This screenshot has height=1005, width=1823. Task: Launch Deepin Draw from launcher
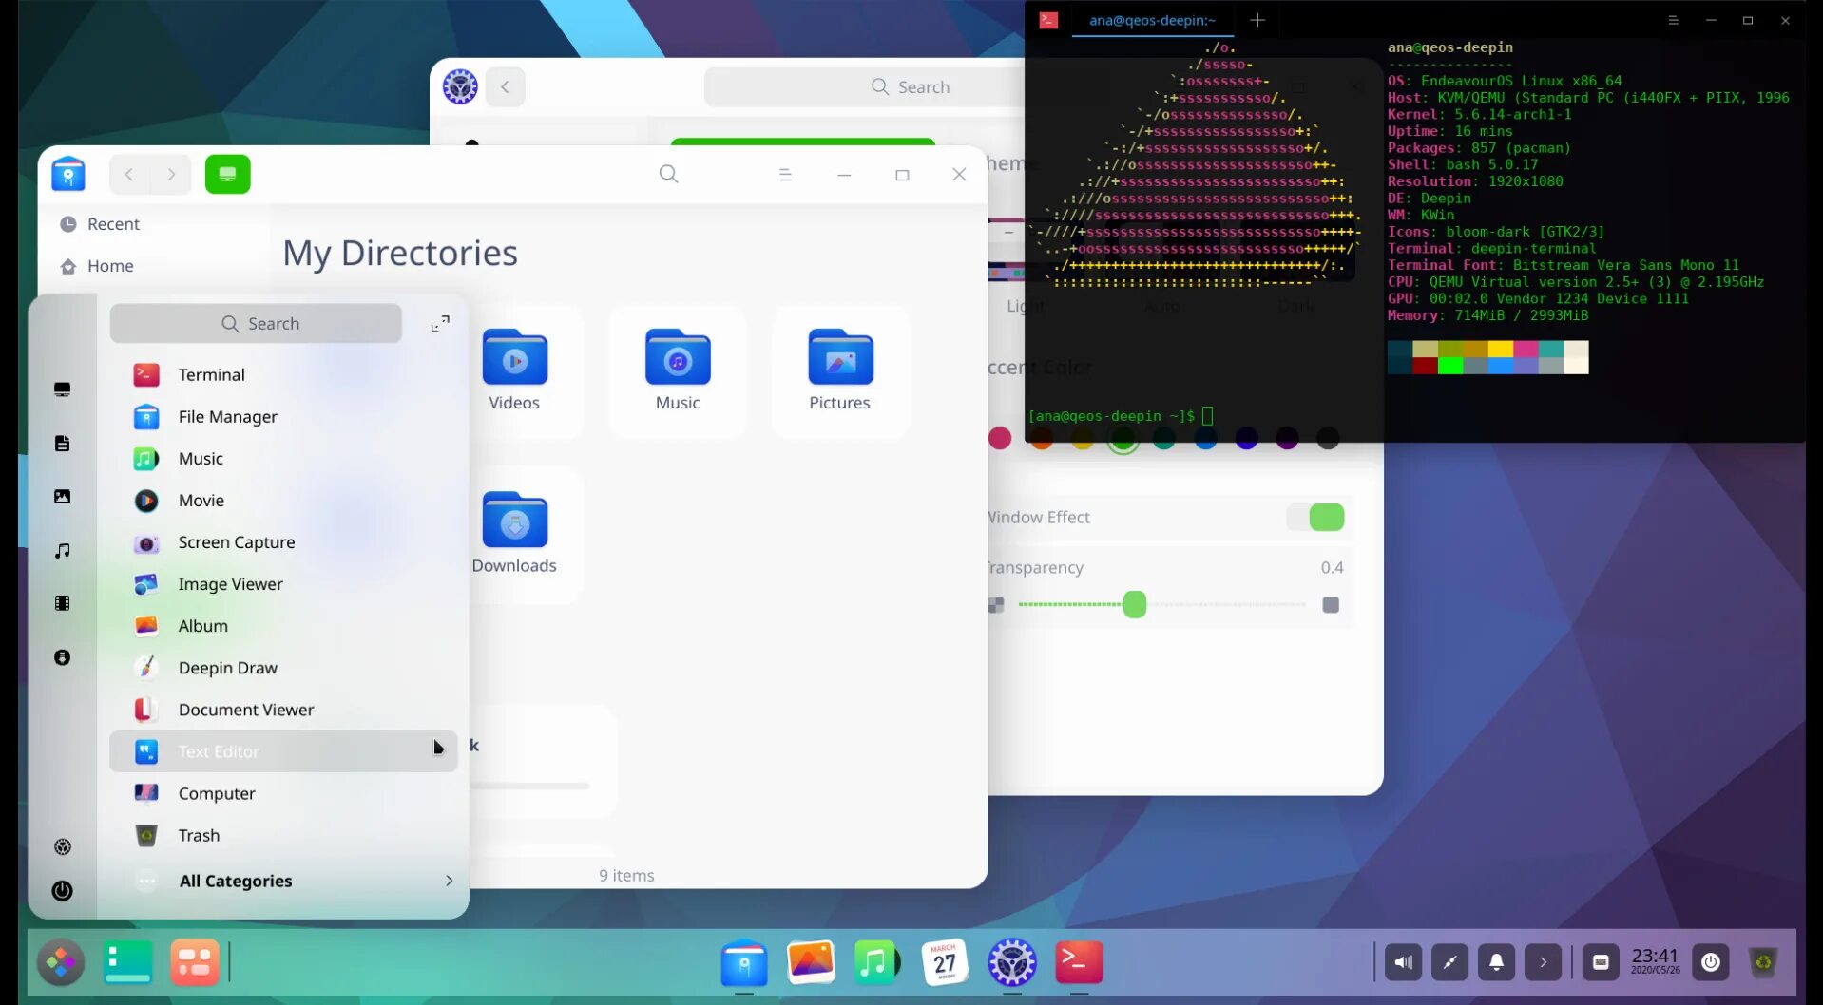pyautogui.click(x=283, y=667)
